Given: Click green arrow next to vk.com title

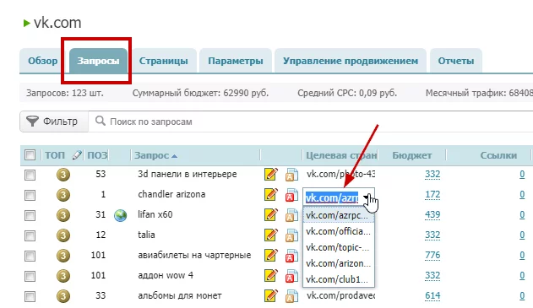Looking at the screenshot, I should (x=26, y=24).
